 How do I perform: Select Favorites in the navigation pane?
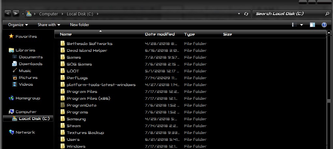point(26,37)
